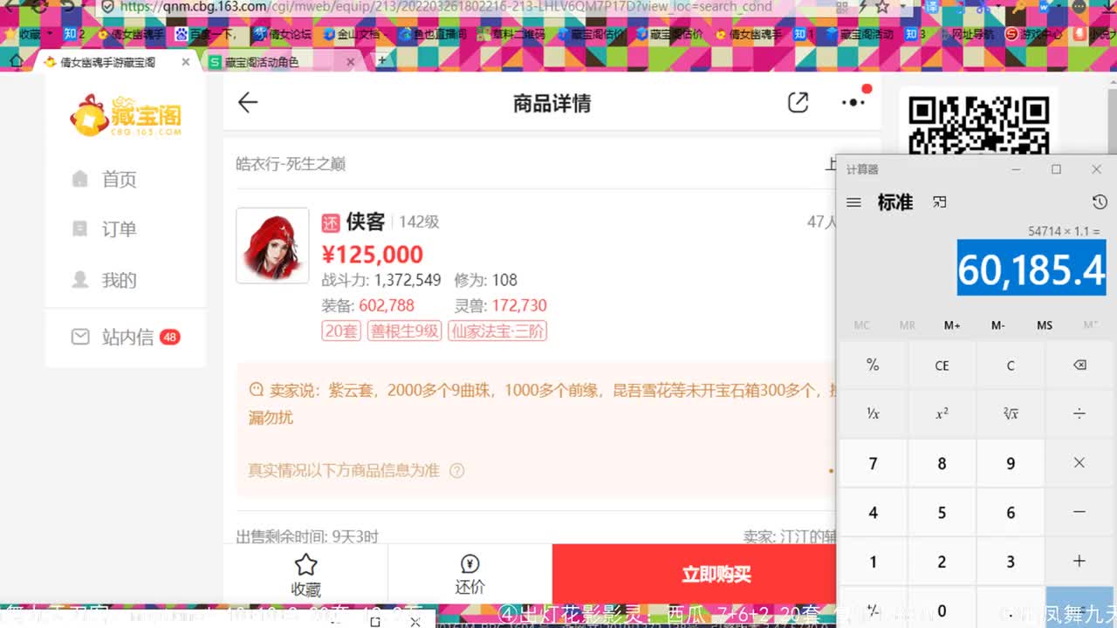Image resolution: width=1117 pixels, height=628 pixels.
Task: Minimize the calculator window
Action: 1017,169
